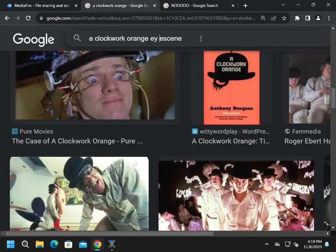Bookmark this page with the star
The image size is (336, 252).
click(284, 18)
